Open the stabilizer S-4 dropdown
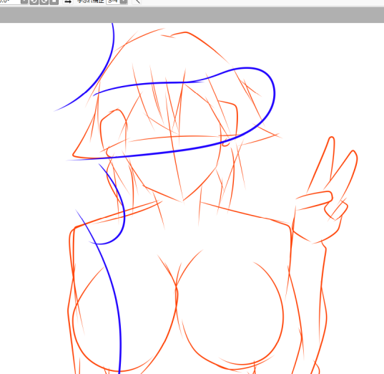 [x=124, y=1]
